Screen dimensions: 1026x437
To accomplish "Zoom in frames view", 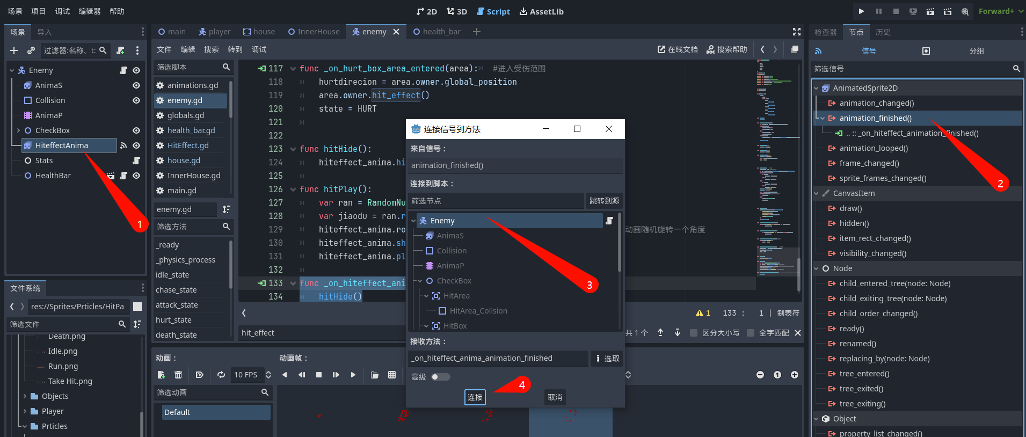I will point(795,375).
